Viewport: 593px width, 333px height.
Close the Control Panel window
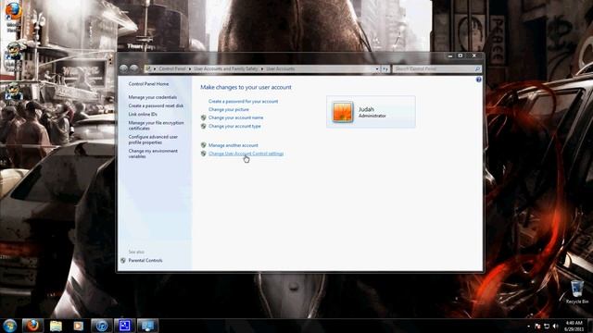tap(473, 55)
